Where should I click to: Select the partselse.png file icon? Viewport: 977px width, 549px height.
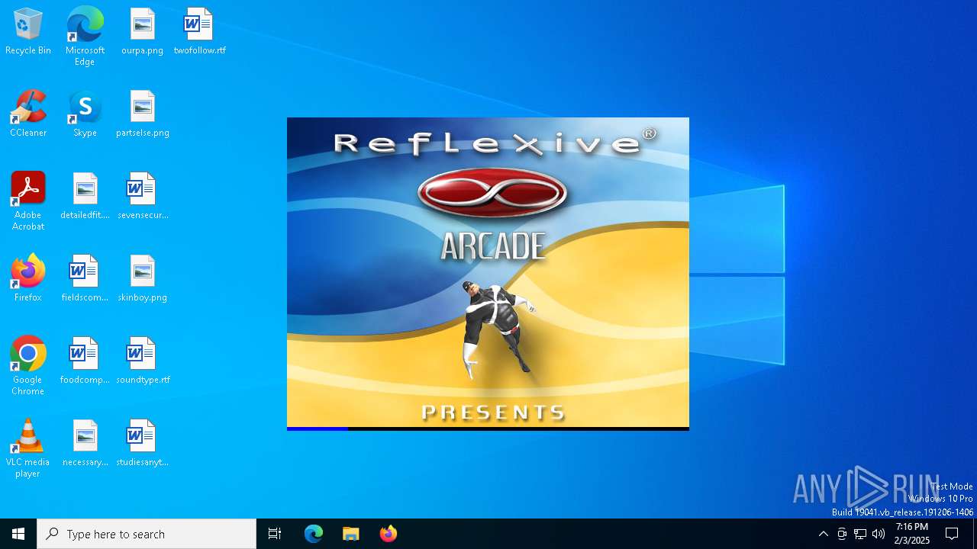(143, 114)
